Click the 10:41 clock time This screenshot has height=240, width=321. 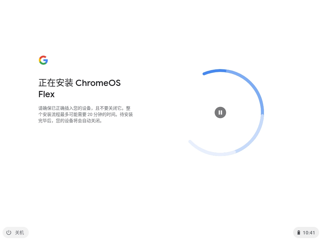click(x=309, y=232)
